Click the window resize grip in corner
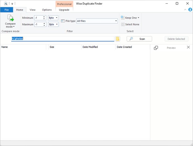The image size is (193, 146). point(191,144)
